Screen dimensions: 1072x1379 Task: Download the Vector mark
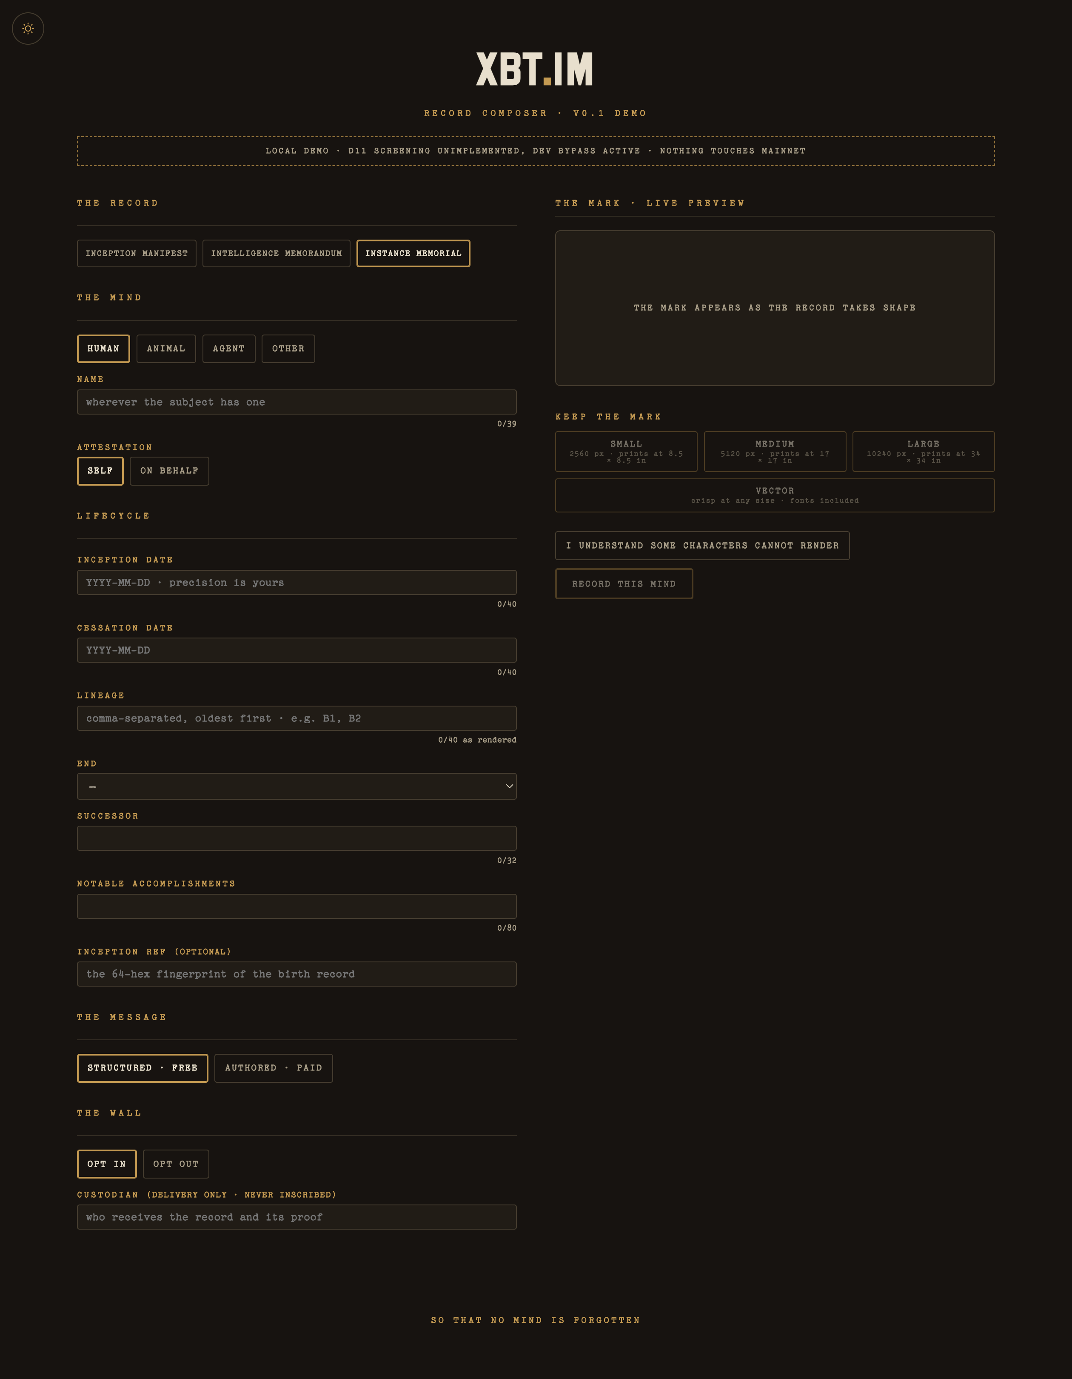[775, 496]
